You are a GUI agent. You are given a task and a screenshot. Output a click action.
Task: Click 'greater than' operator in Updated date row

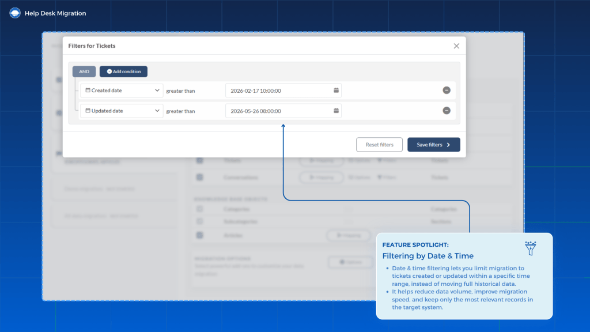tap(180, 111)
